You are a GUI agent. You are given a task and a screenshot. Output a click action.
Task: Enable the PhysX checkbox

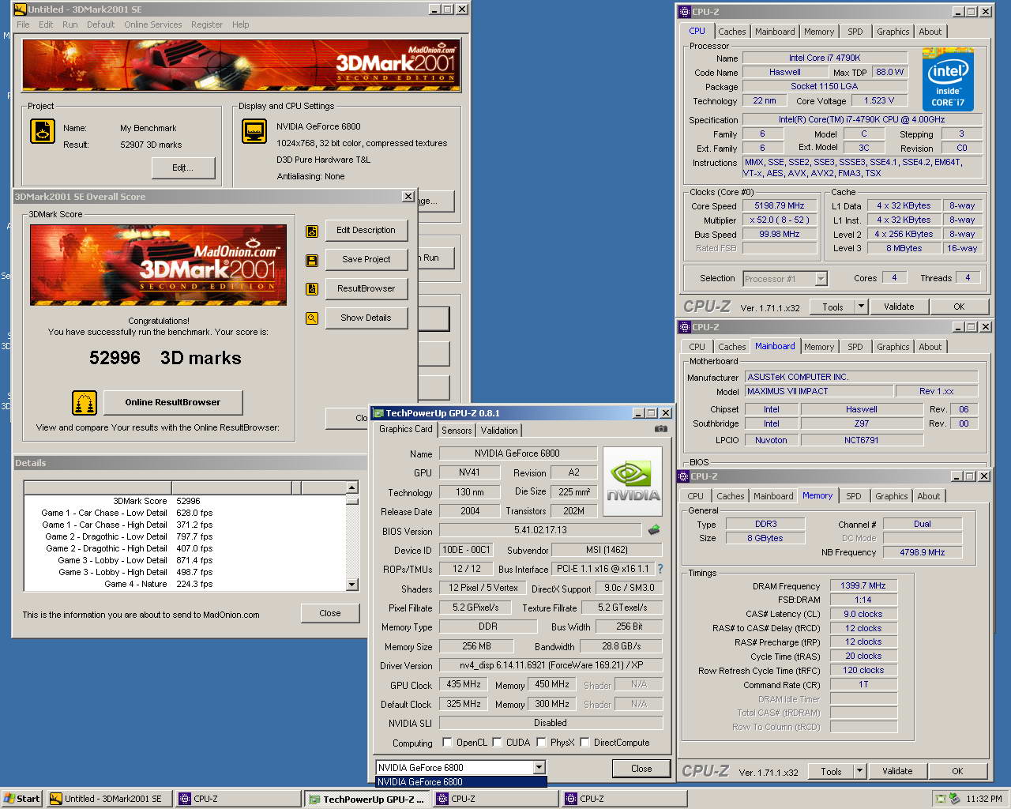(x=542, y=743)
